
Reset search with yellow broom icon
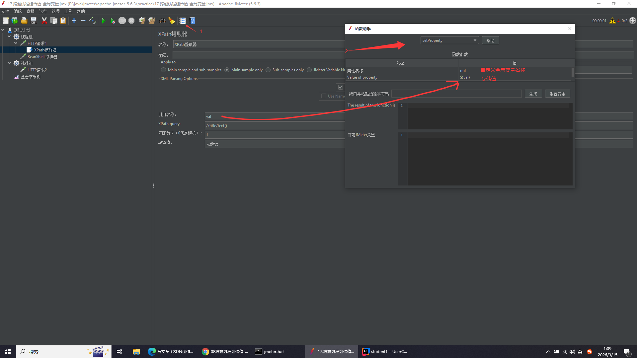pos(172,21)
